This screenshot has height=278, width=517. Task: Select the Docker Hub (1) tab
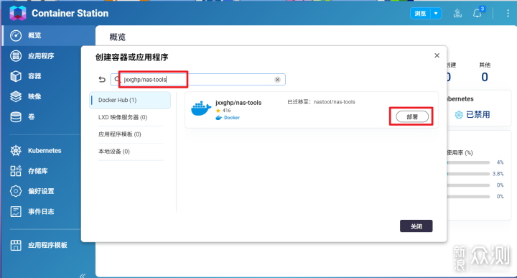pyautogui.click(x=130, y=100)
